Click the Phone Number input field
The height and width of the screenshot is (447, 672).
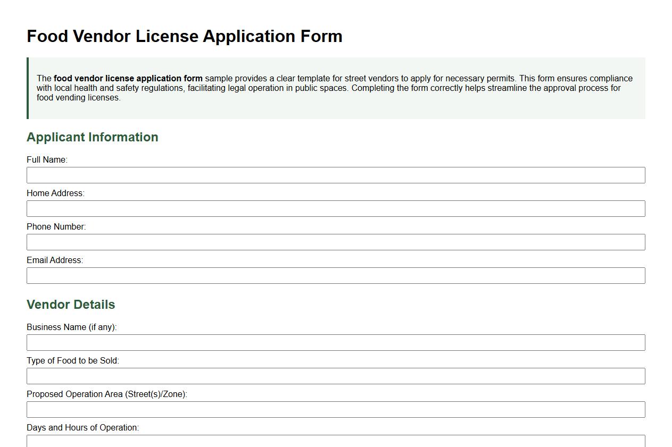(x=335, y=242)
